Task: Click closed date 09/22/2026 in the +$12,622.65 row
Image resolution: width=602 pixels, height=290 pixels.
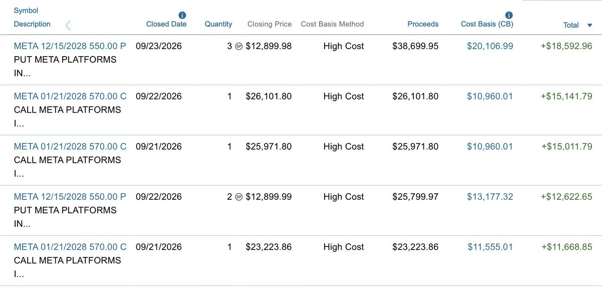Action: [159, 196]
